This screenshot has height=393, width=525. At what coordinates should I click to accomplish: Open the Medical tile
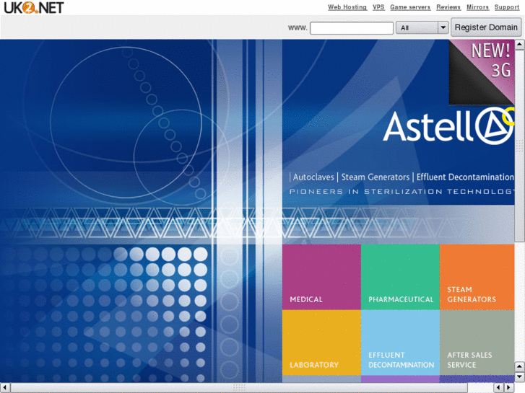click(321, 277)
